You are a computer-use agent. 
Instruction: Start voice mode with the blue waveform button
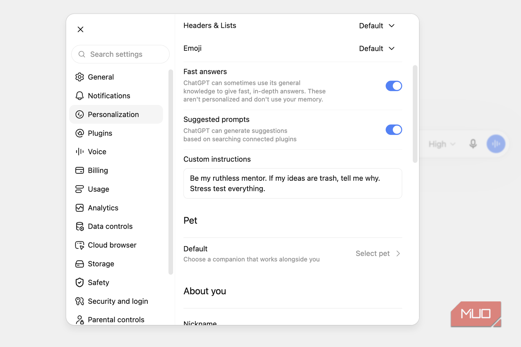coord(496,144)
